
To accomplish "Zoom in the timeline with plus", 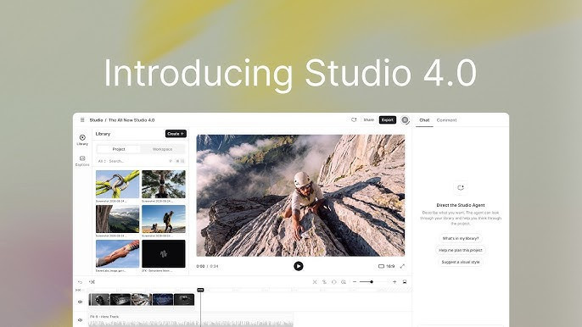I will [x=395, y=282].
